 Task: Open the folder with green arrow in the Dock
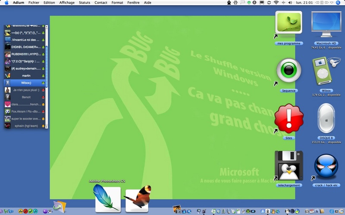coord(60,206)
